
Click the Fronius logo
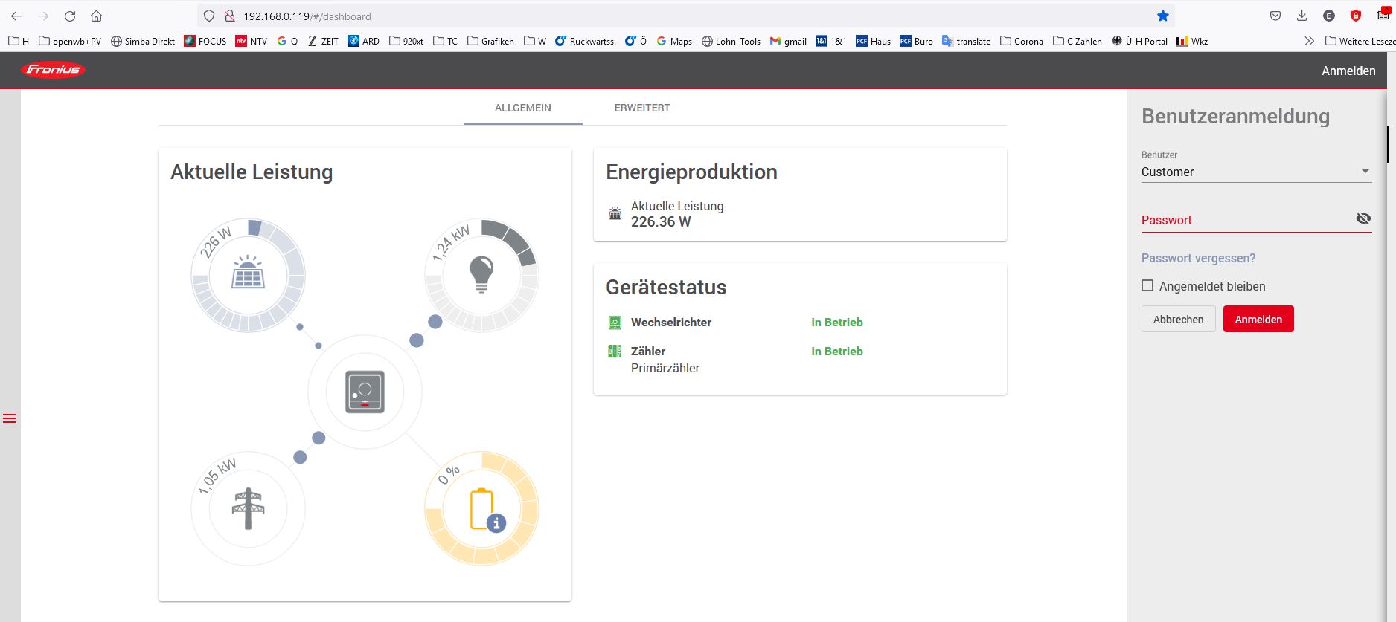pos(54,70)
